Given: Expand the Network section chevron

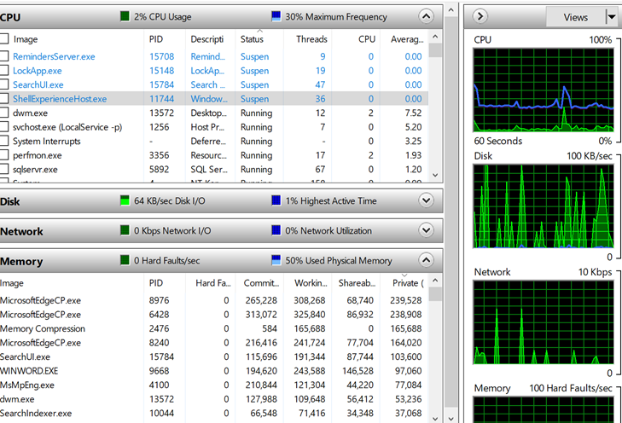Looking at the screenshot, I should pos(426,230).
